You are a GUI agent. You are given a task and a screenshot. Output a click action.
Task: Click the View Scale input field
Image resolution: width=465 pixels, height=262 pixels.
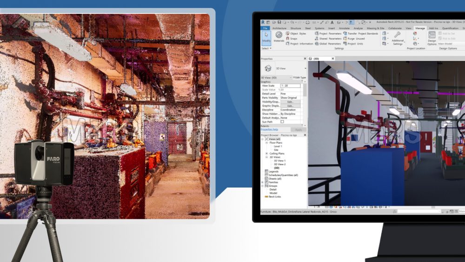coord(290,86)
